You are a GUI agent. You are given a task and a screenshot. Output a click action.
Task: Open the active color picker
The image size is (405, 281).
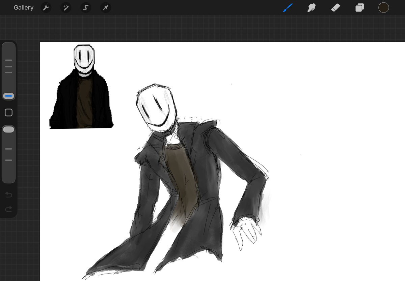tap(383, 7)
